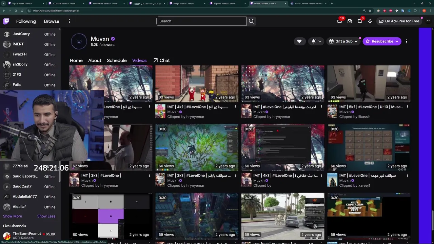
Task: Open options for the 'سوالف غير مهمه' clip
Action: [x=408, y=176]
